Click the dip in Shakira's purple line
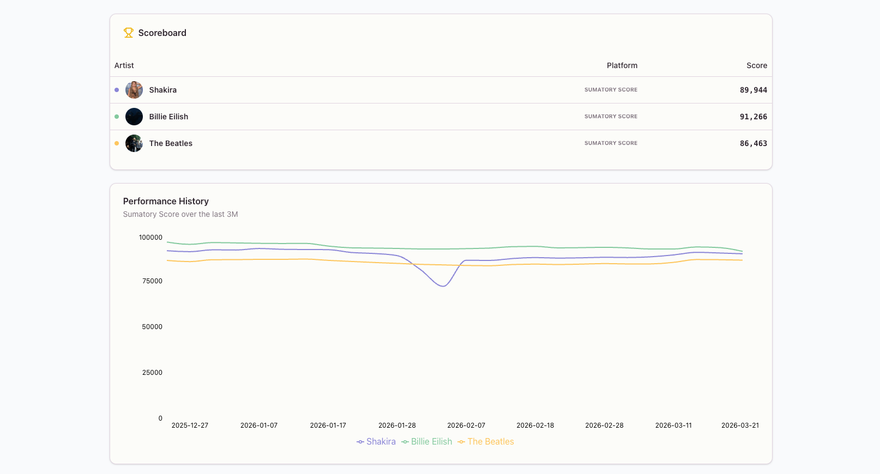Image resolution: width=880 pixels, height=474 pixels. click(x=443, y=285)
